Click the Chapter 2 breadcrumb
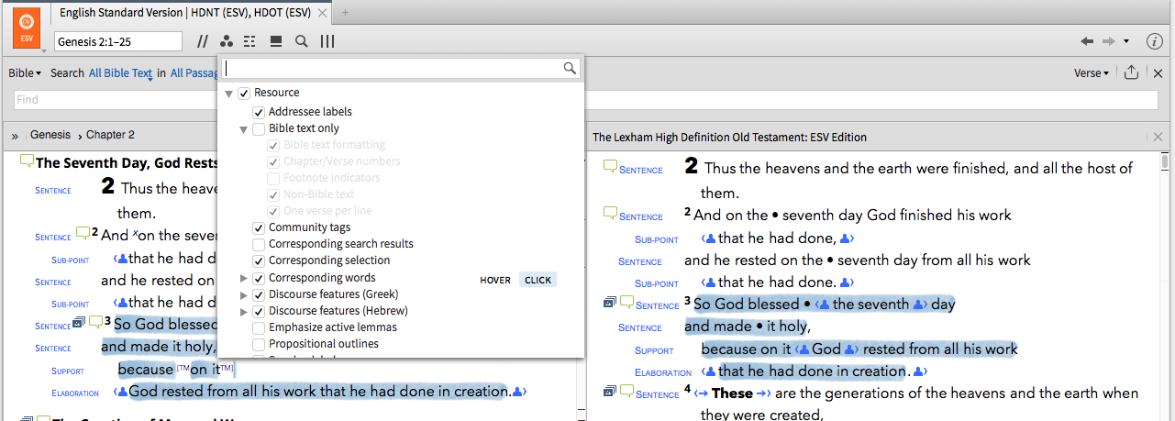Image resolution: width=1175 pixels, height=421 pixels. 110,135
